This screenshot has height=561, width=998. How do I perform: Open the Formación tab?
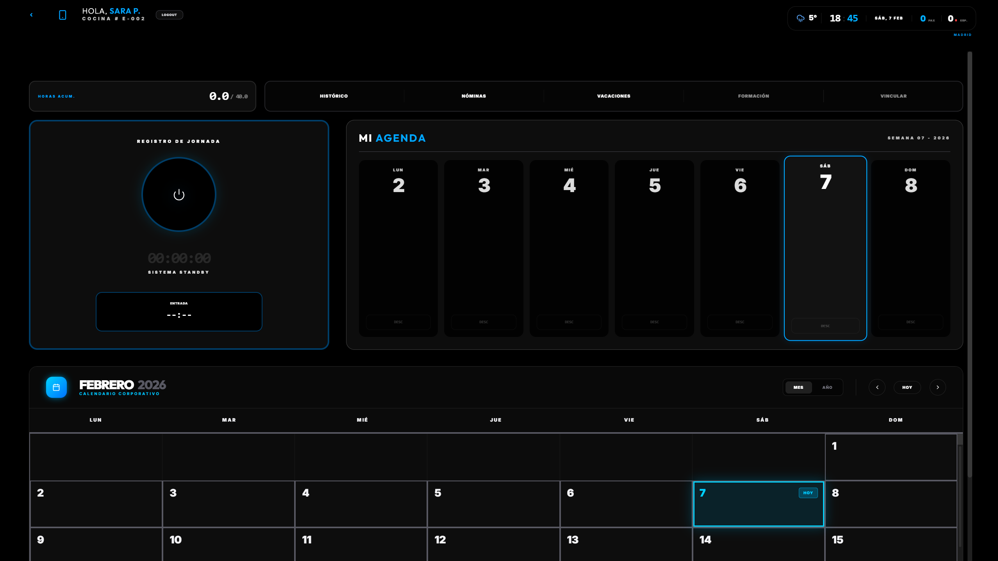click(753, 96)
